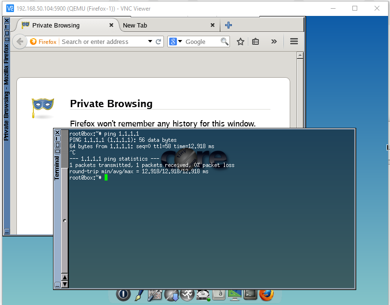The width and height of the screenshot is (390, 305).
Task: Close the New Tab tab
Action: click(x=213, y=26)
